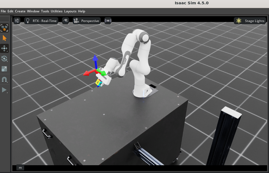
Task: Click the red X-axis gizmo arrow
Action: (87, 74)
